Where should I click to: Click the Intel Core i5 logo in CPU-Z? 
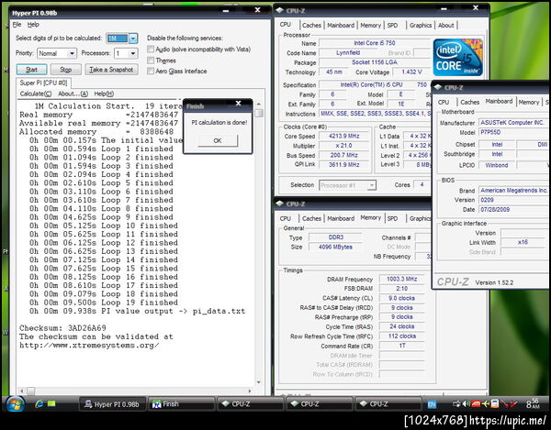tap(458, 58)
